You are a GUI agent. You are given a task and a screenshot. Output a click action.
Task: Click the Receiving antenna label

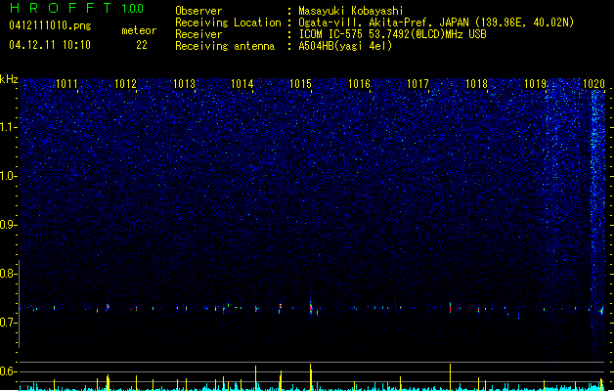pyautogui.click(x=225, y=46)
